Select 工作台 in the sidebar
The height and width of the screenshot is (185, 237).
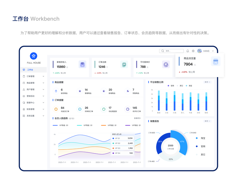click(34, 70)
